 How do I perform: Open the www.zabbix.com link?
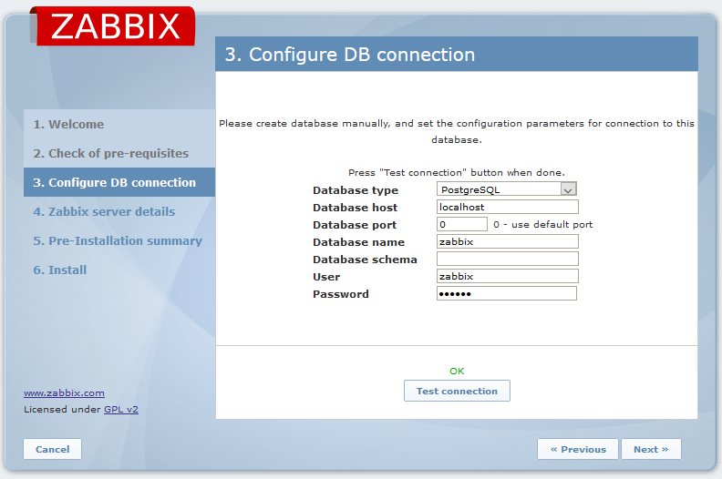[64, 393]
